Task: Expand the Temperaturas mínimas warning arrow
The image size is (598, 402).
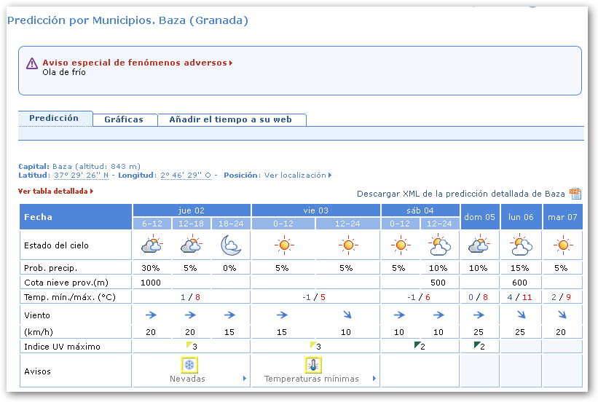Action: tap(374, 379)
